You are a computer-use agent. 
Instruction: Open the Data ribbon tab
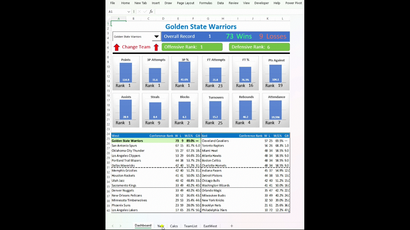pyautogui.click(x=220, y=3)
